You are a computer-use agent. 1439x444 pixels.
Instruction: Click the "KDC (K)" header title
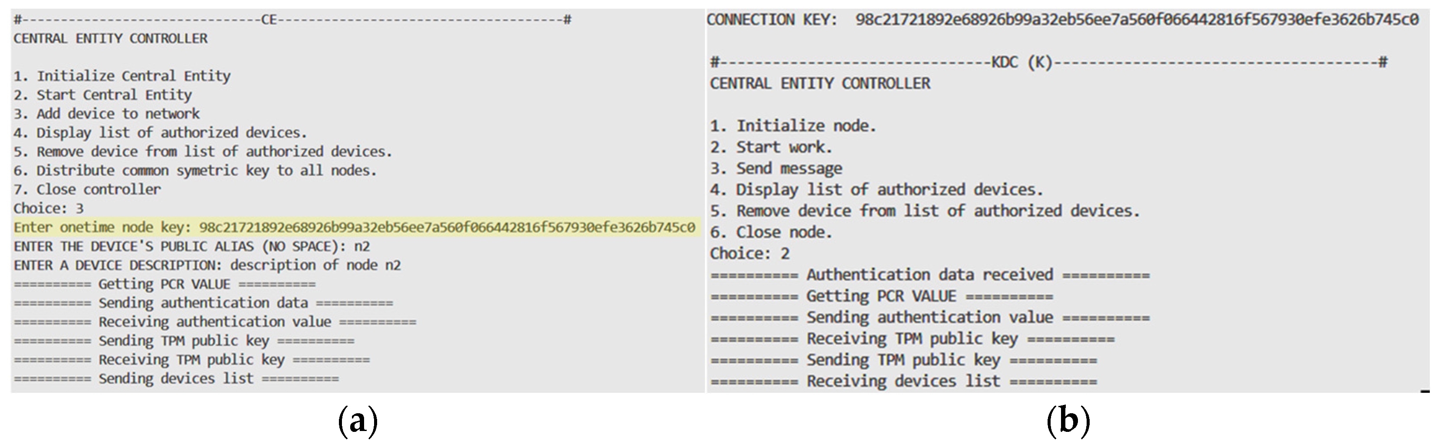tap(1022, 62)
